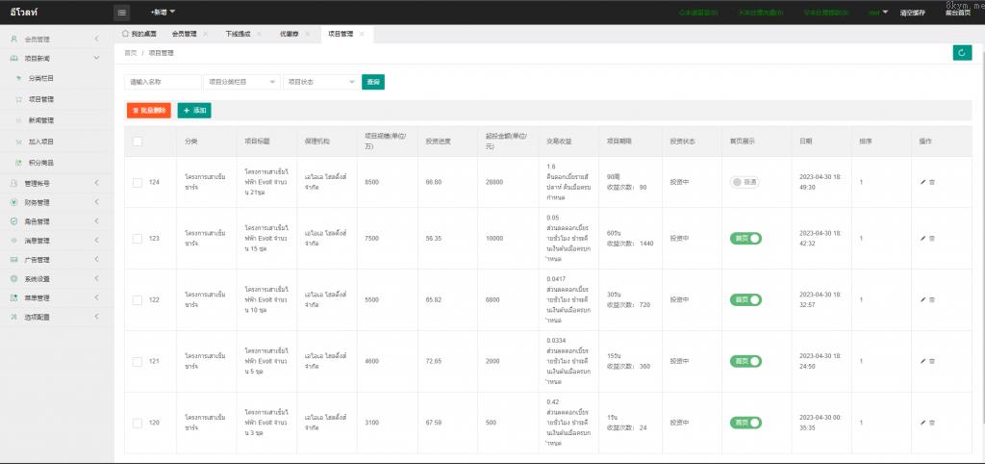Open 新闻管理 in the sidebar
The width and height of the screenshot is (985, 464).
click(x=40, y=120)
